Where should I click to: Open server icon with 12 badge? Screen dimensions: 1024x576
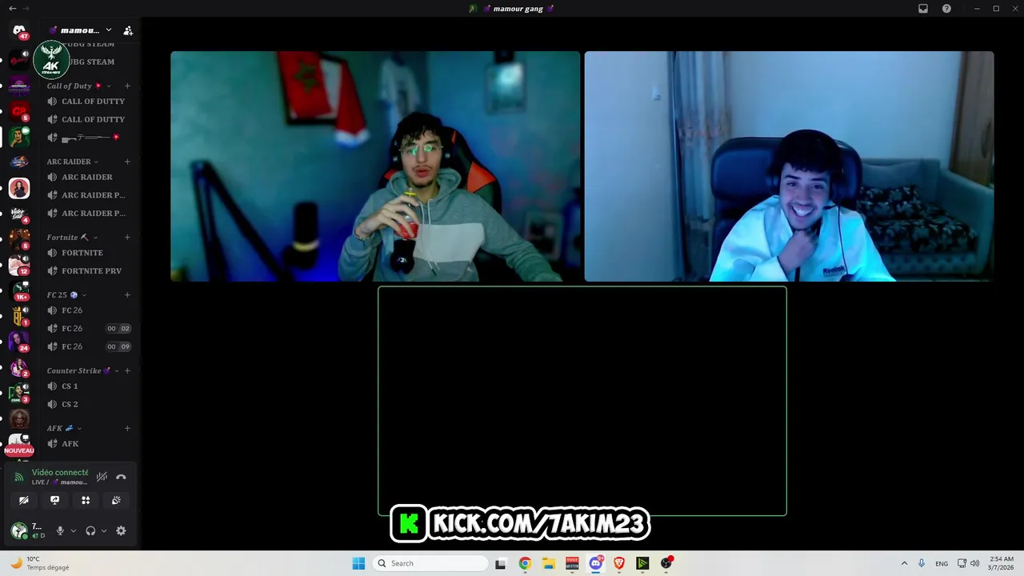[x=19, y=265]
